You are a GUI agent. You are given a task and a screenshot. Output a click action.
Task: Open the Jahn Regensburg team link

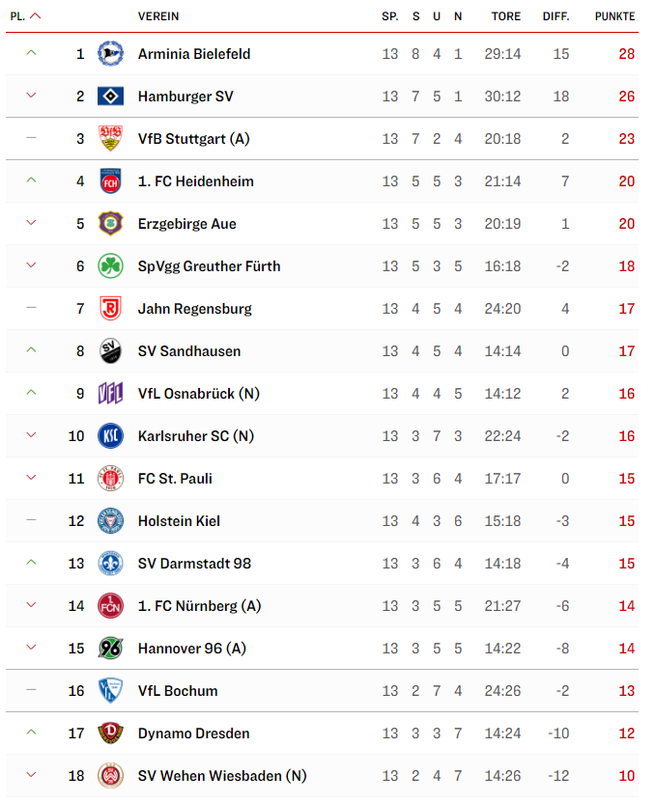click(195, 309)
